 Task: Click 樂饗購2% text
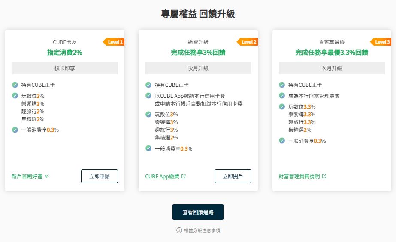[33, 103]
